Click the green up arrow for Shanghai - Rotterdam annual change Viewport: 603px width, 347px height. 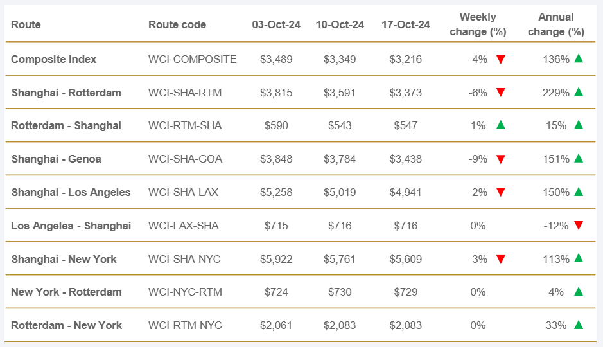tap(579, 92)
